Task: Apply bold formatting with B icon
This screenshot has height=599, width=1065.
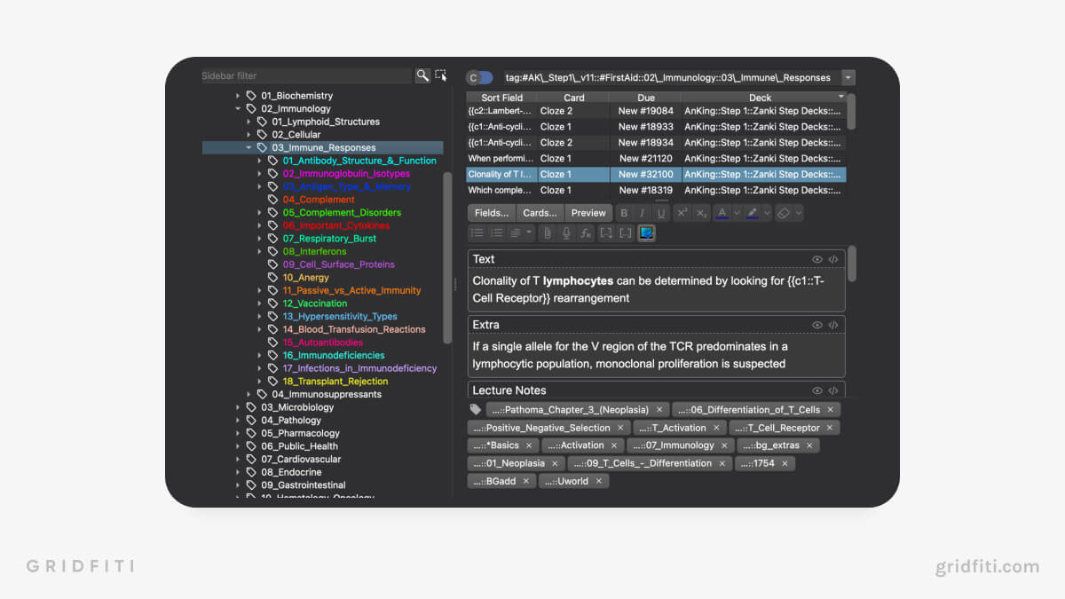Action: pos(624,213)
